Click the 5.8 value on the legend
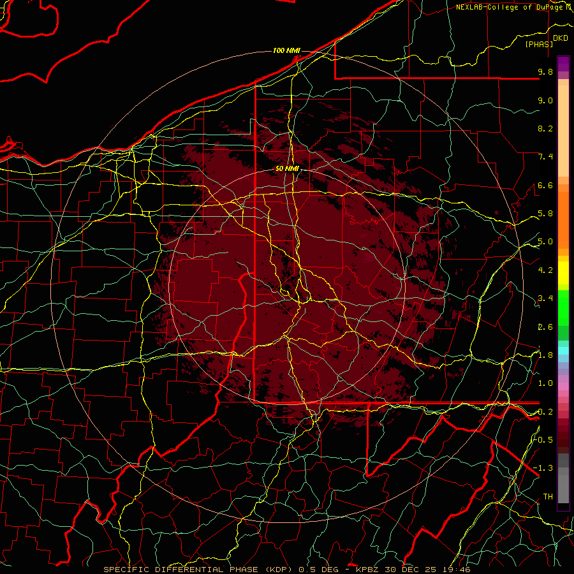 545,214
